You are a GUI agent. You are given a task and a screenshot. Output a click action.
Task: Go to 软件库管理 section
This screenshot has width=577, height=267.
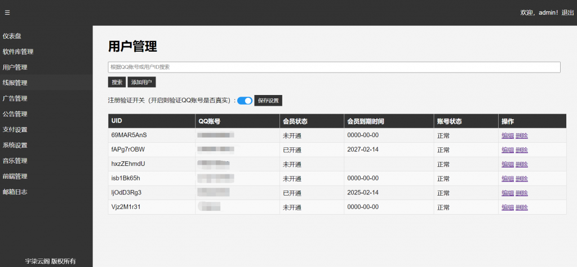coord(18,52)
